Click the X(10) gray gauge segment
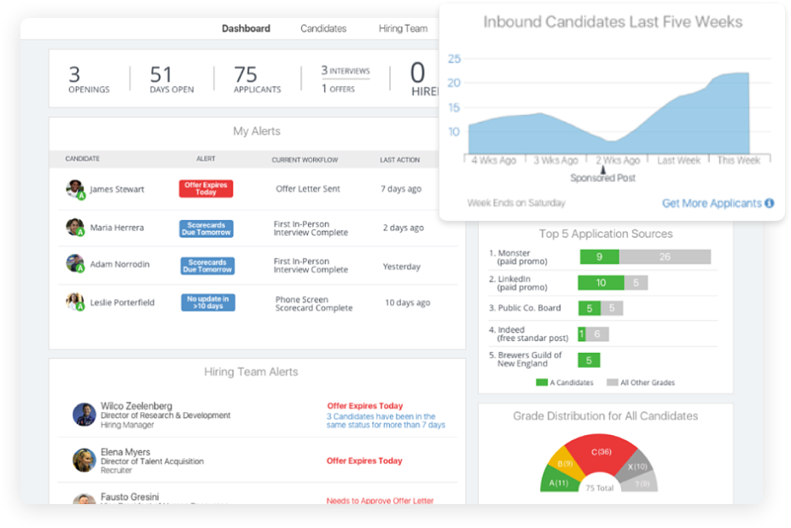The height and width of the screenshot is (528, 791). (637, 467)
